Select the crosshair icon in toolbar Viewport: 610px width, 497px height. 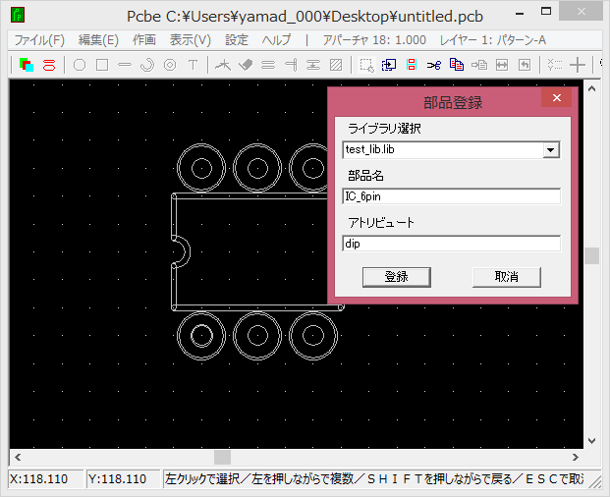pos(579,65)
